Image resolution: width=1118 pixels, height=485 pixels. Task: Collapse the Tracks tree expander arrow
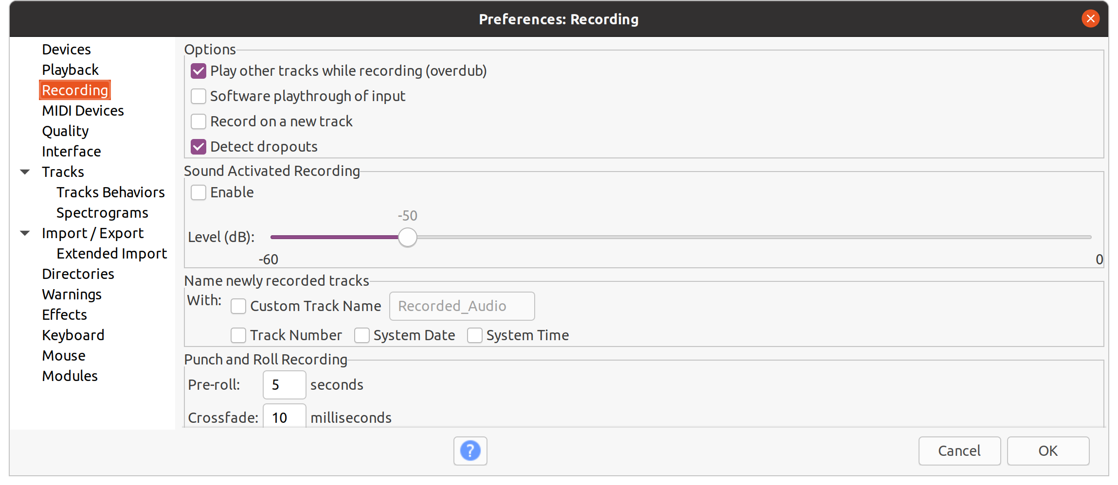pyautogui.click(x=25, y=172)
